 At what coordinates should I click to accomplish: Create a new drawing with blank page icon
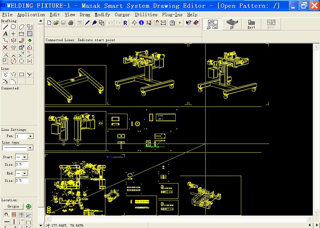click(49, 23)
